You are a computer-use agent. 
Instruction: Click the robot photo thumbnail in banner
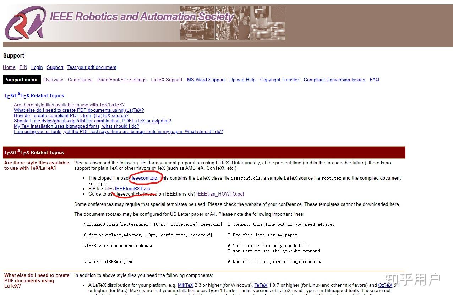click(x=197, y=23)
